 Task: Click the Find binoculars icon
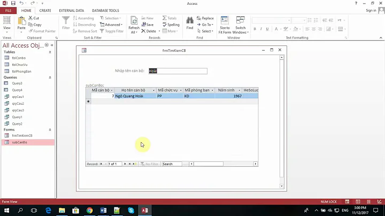(189, 21)
